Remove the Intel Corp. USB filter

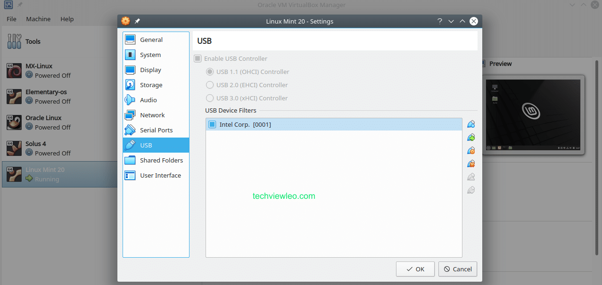(x=471, y=163)
